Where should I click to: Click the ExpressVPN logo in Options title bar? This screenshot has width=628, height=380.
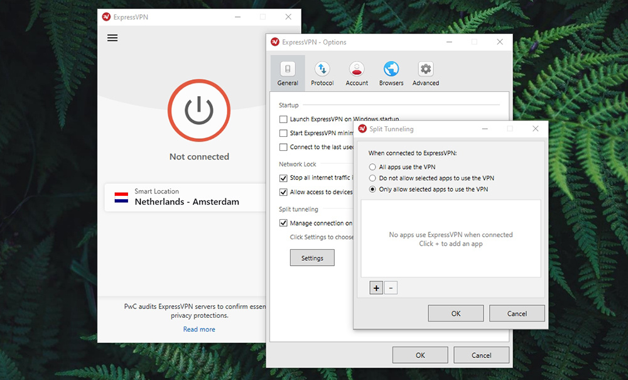276,41
